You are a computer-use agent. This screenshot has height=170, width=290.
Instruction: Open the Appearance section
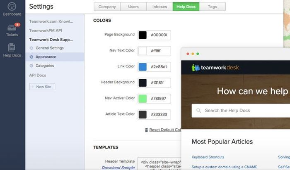(55, 57)
